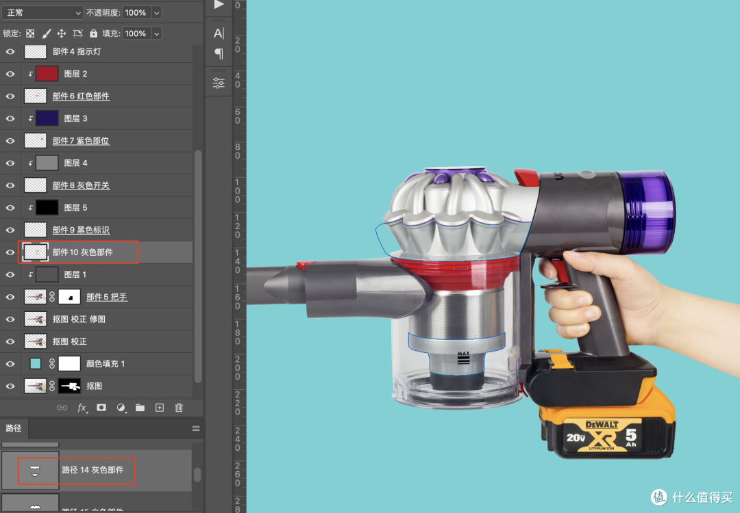Click the opacity 100% value field
The image size is (740, 513).
[137, 13]
